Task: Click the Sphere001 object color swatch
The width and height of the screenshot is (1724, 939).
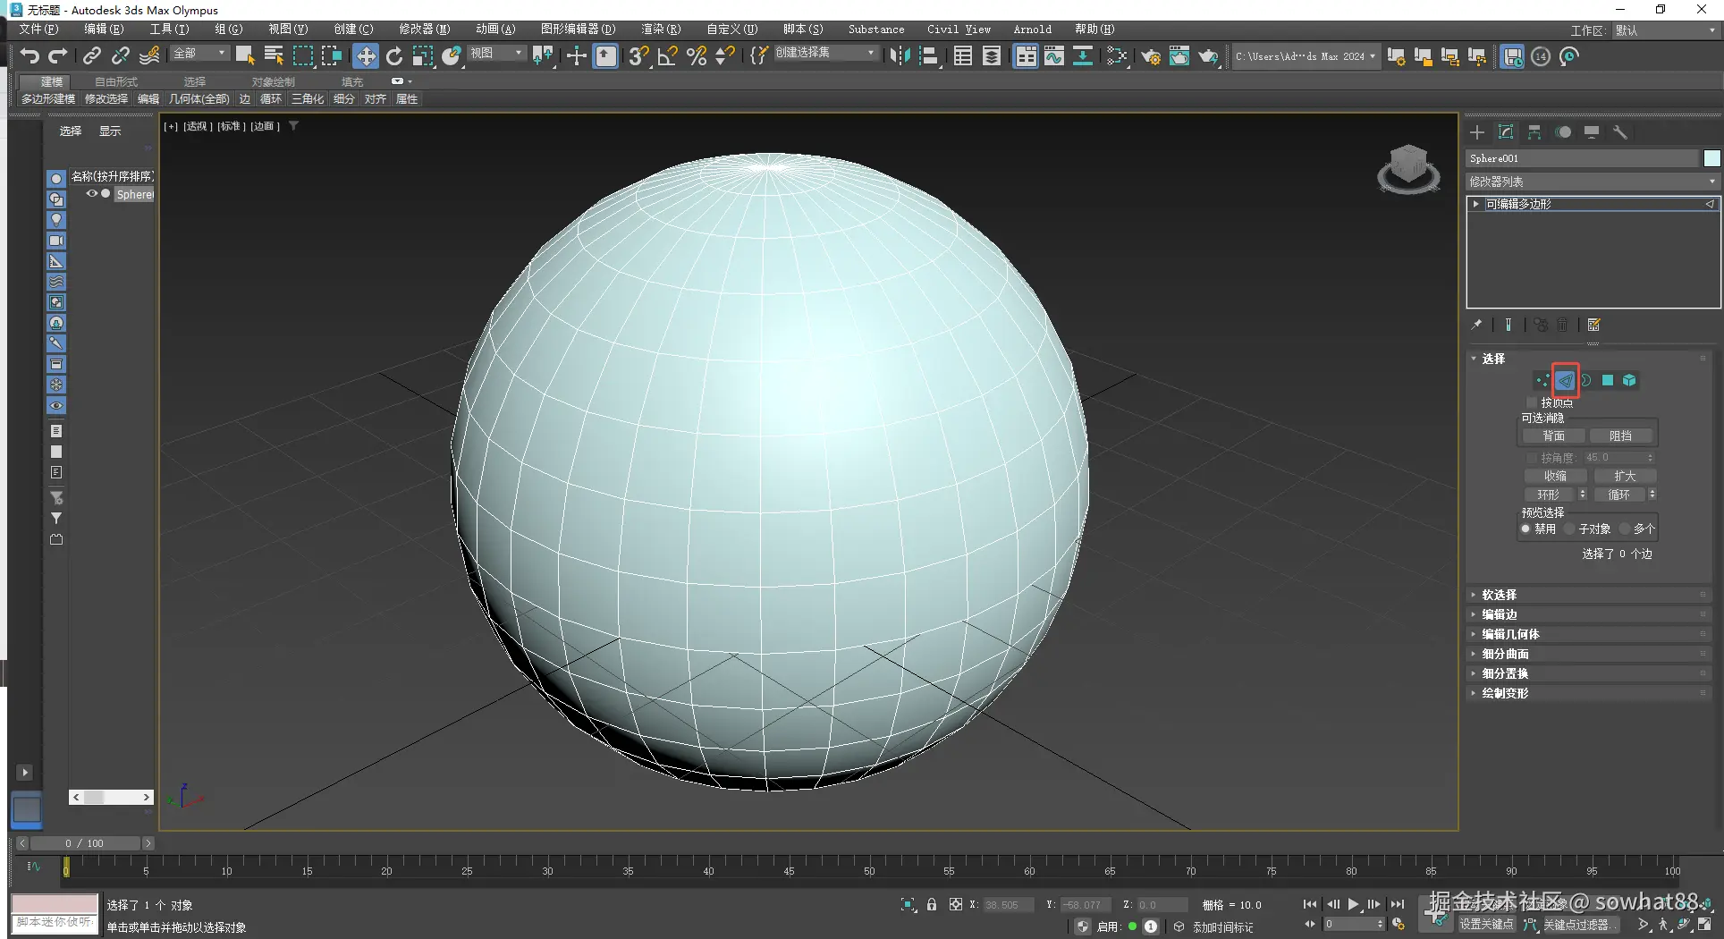Action: (x=1711, y=158)
